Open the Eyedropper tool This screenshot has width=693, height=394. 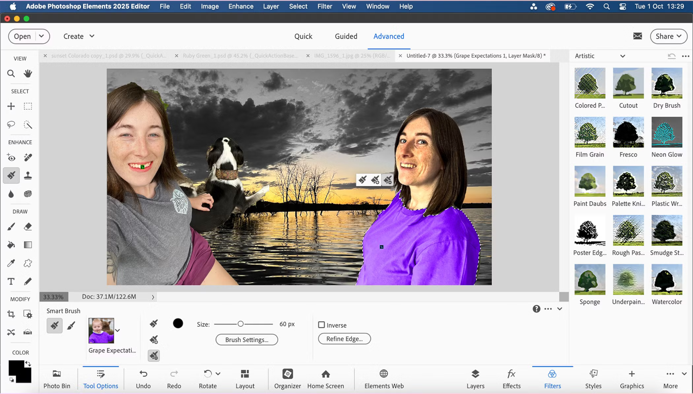click(x=11, y=263)
